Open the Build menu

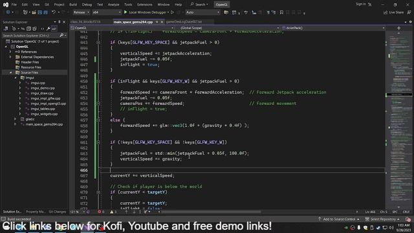(73, 5)
